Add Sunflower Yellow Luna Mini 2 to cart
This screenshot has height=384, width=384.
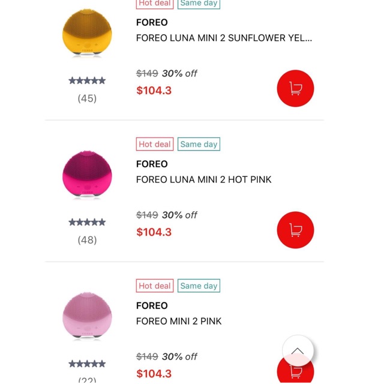[295, 89]
